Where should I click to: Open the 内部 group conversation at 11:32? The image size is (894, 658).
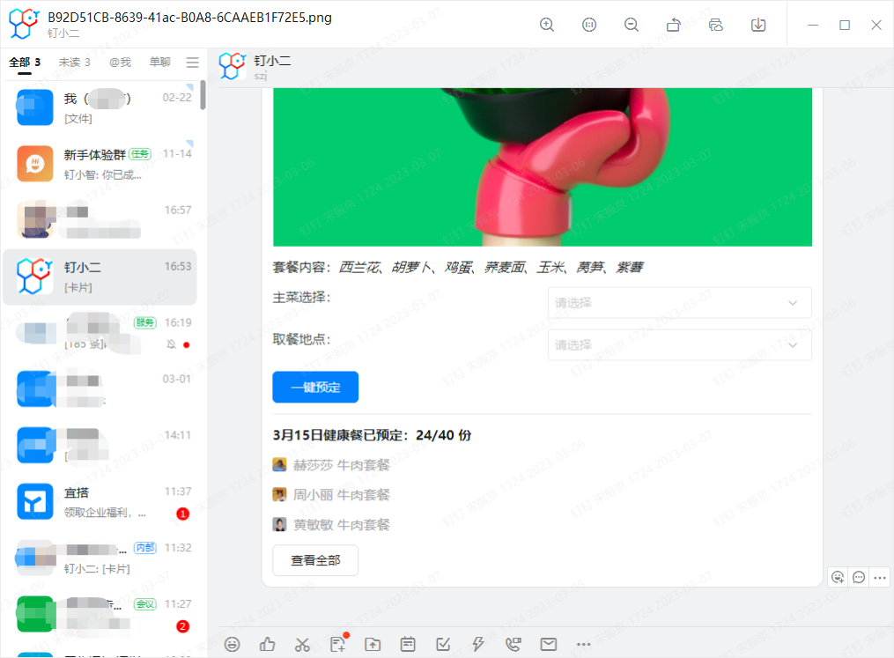pyautogui.click(x=100, y=558)
